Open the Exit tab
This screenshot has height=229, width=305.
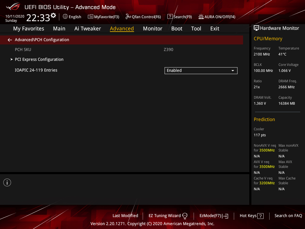pos(215,29)
